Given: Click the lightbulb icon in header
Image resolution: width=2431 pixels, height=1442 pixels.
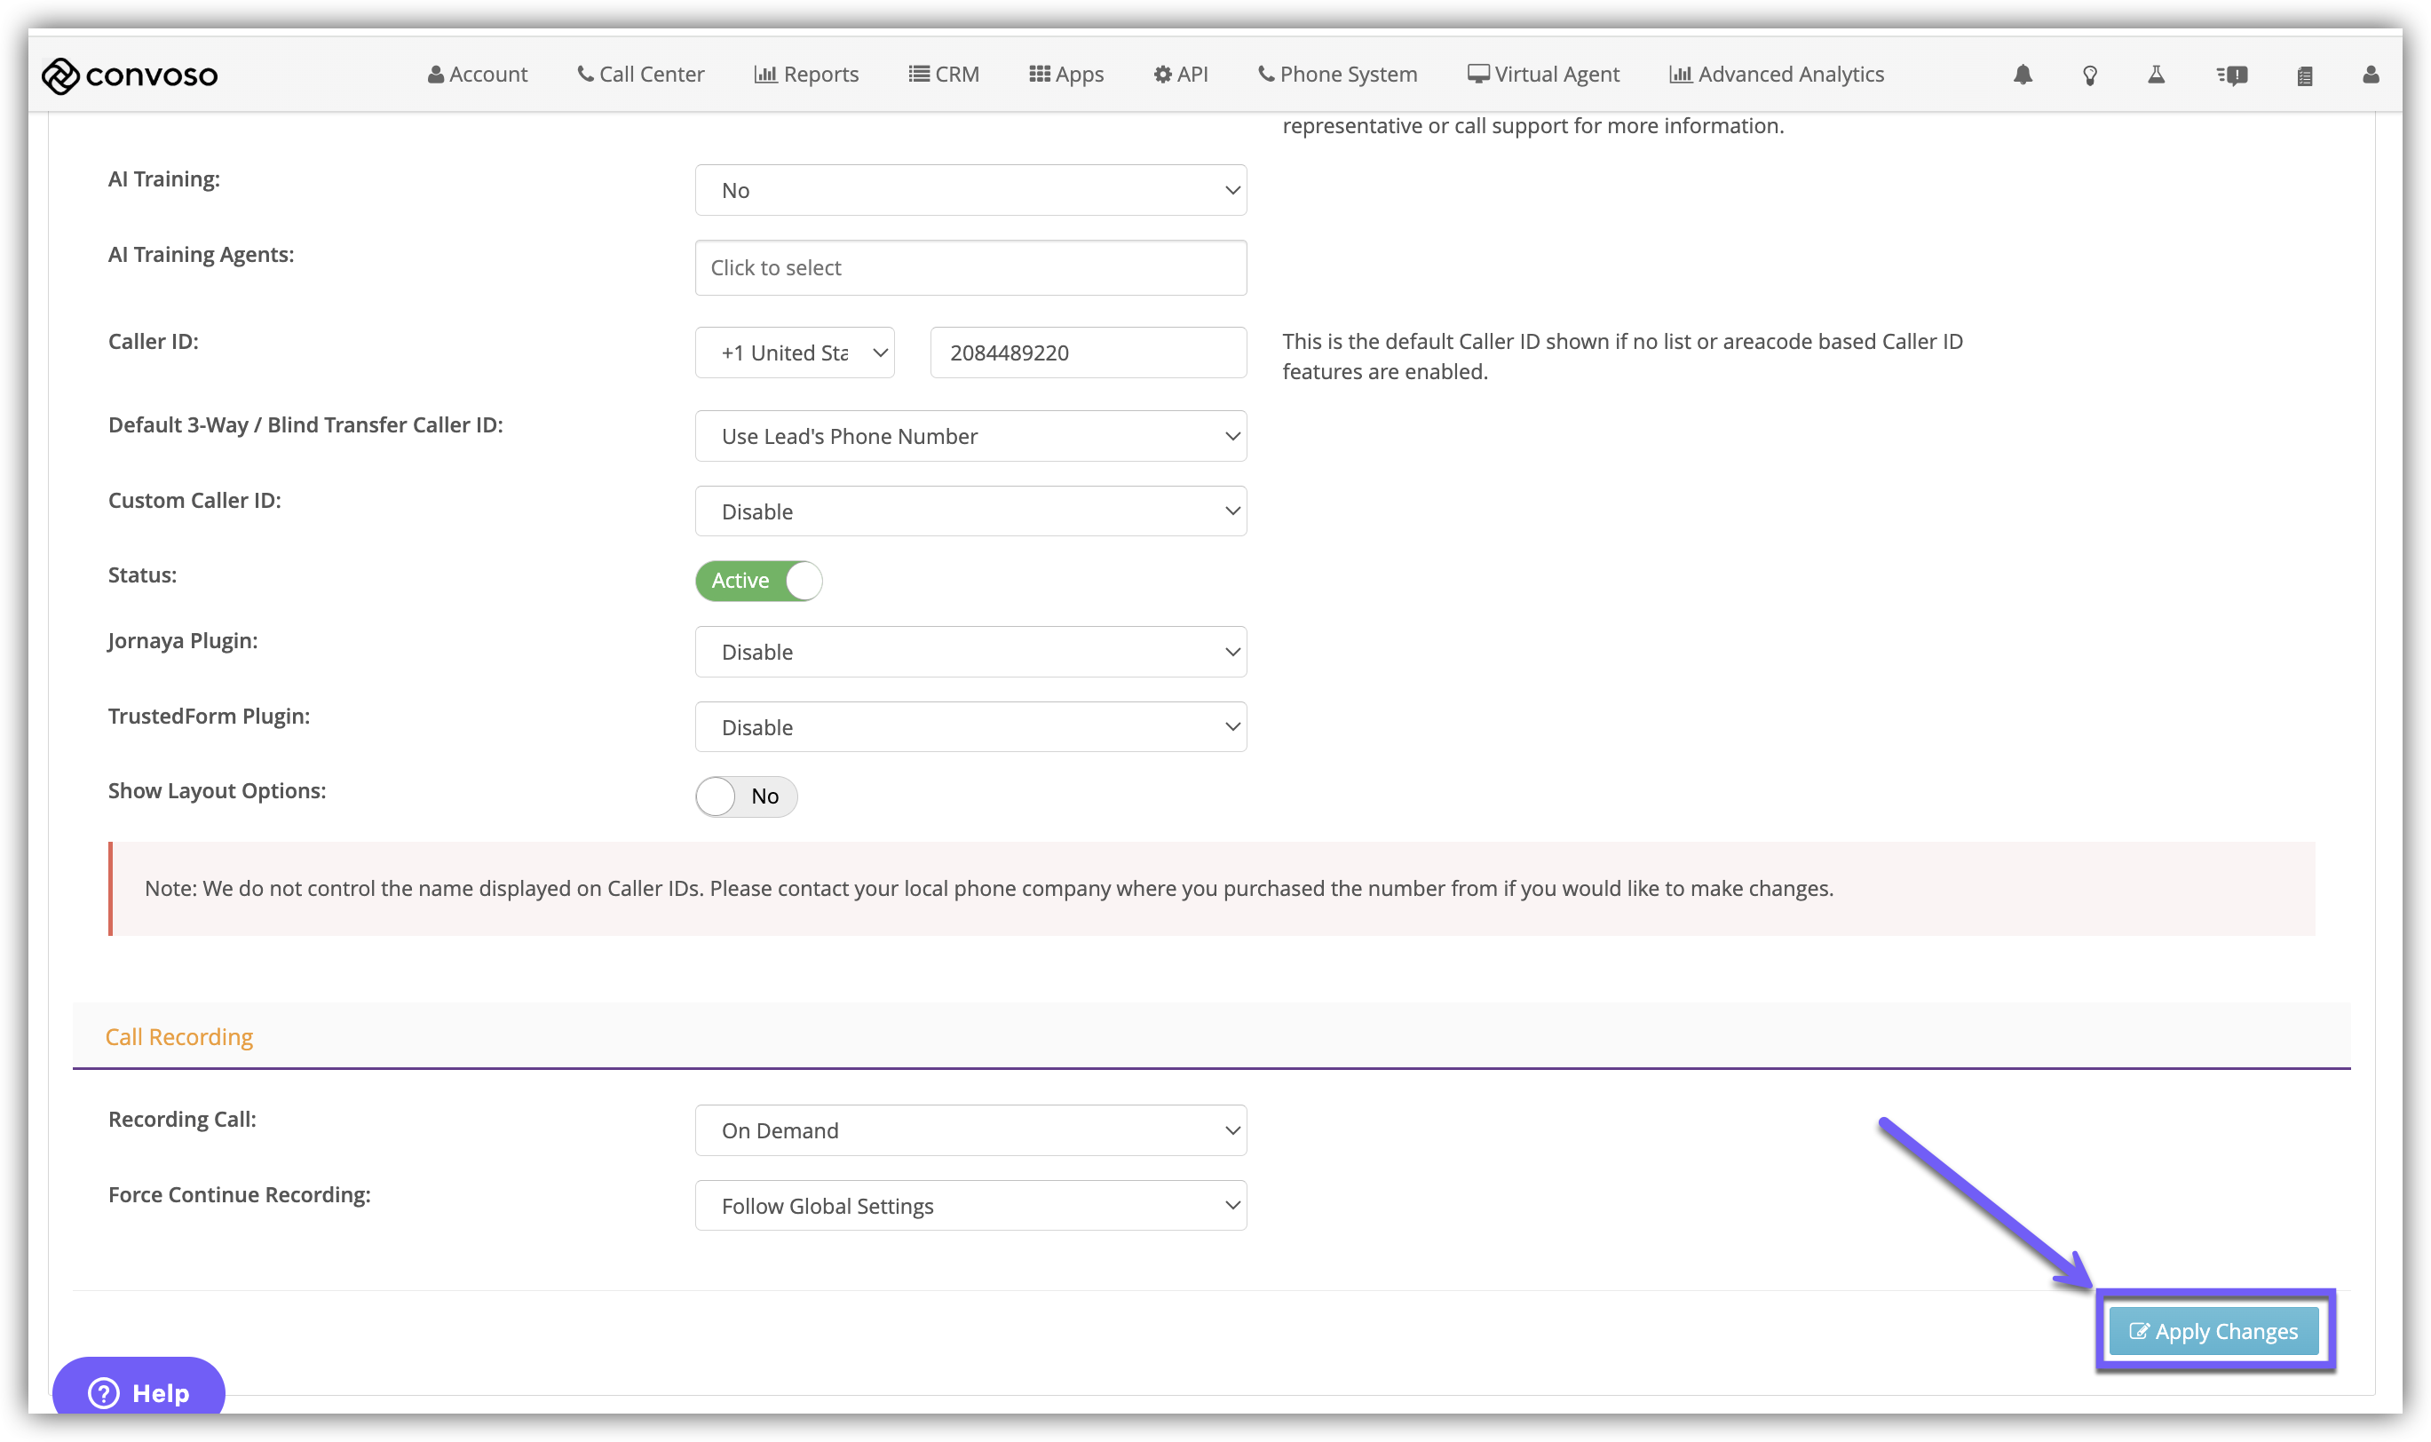Looking at the screenshot, I should (2089, 75).
